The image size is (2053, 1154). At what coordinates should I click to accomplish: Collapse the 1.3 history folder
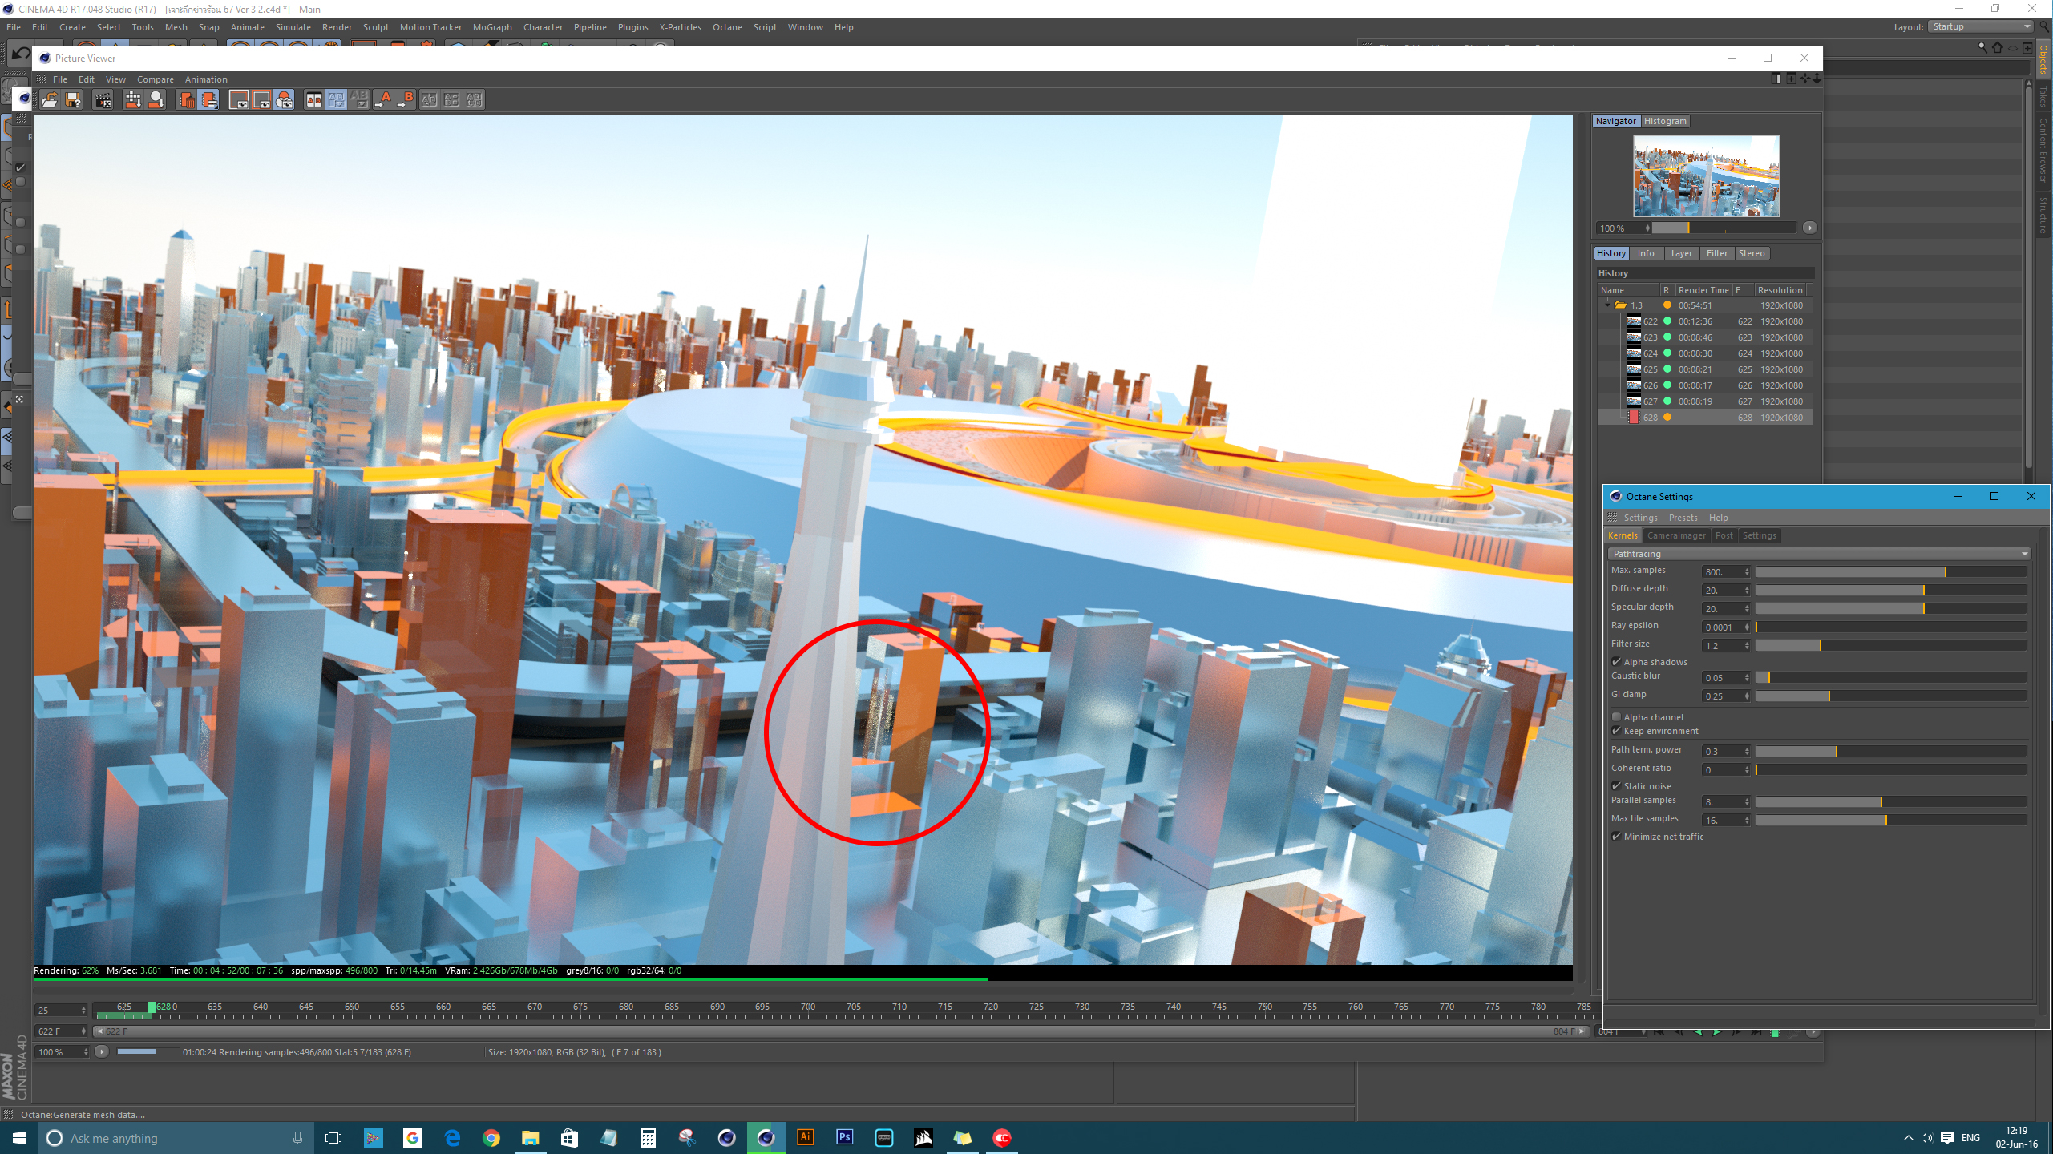click(1608, 305)
